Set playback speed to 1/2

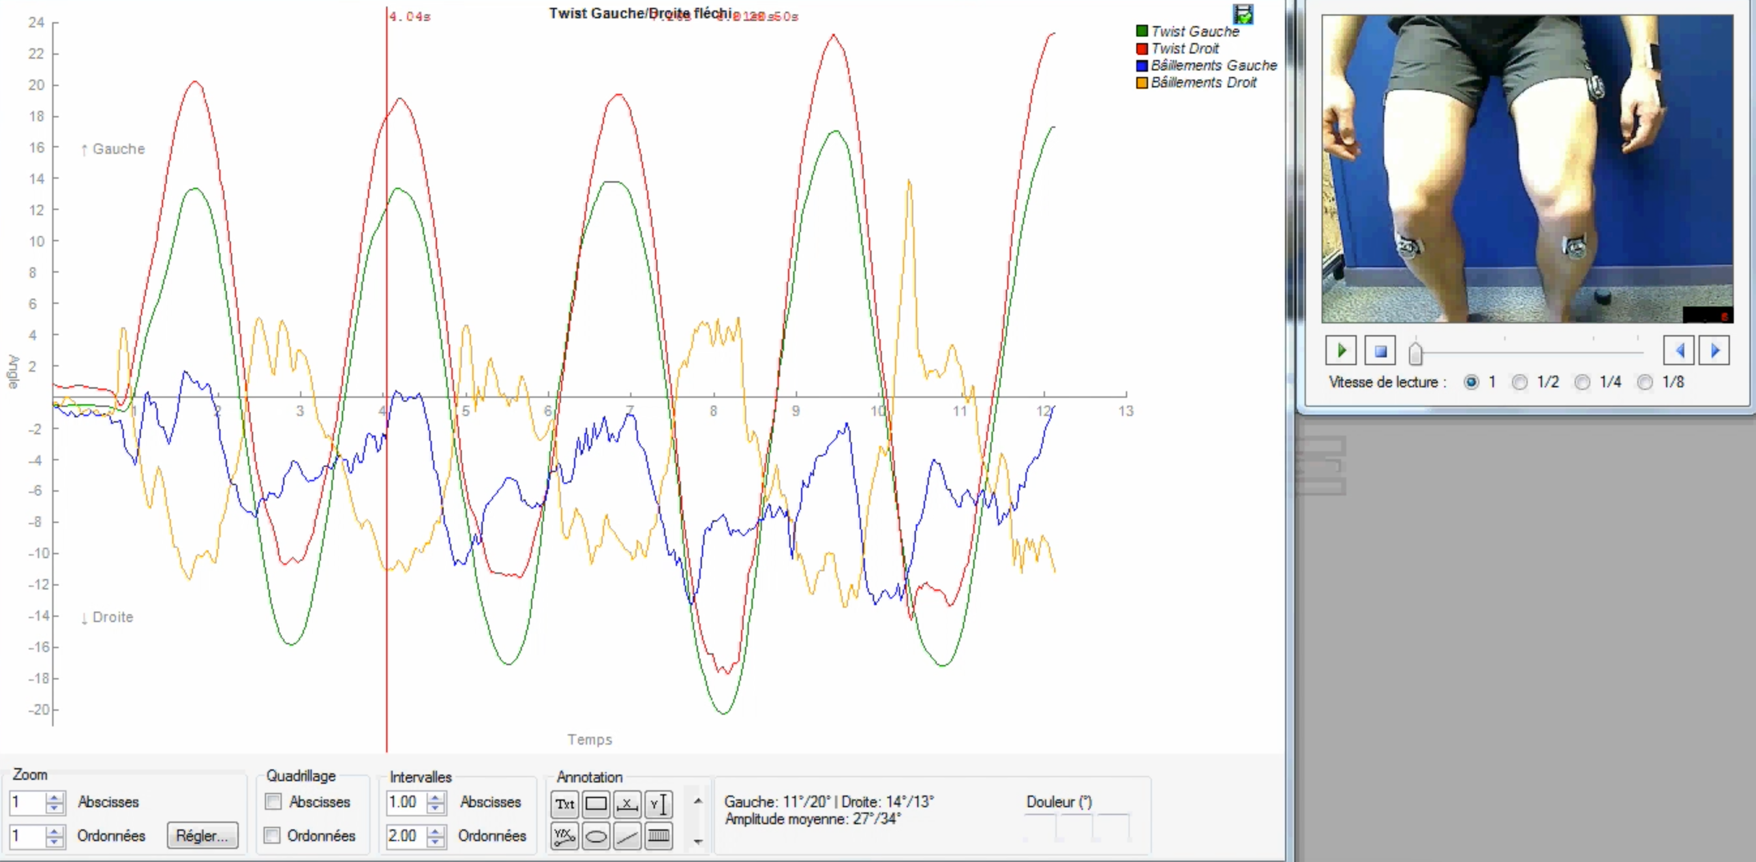1519,382
